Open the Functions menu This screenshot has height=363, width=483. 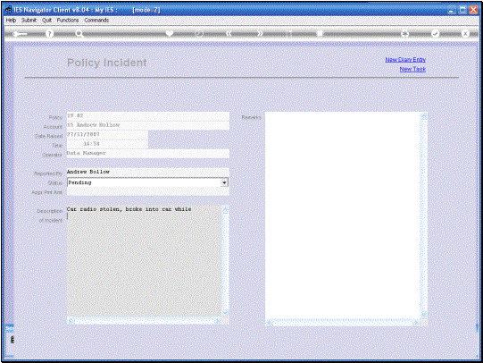[x=68, y=20]
